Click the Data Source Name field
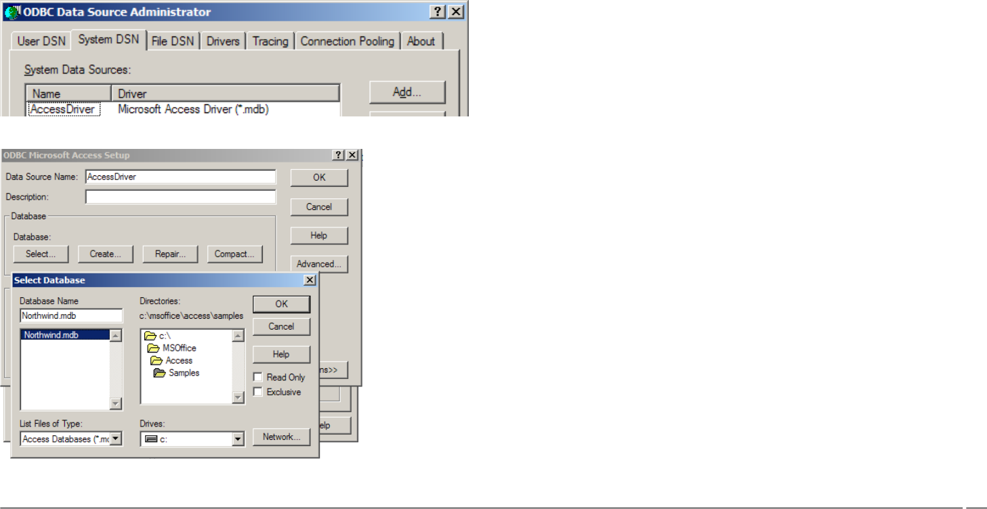The height and width of the screenshot is (509, 987). (x=181, y=177)
